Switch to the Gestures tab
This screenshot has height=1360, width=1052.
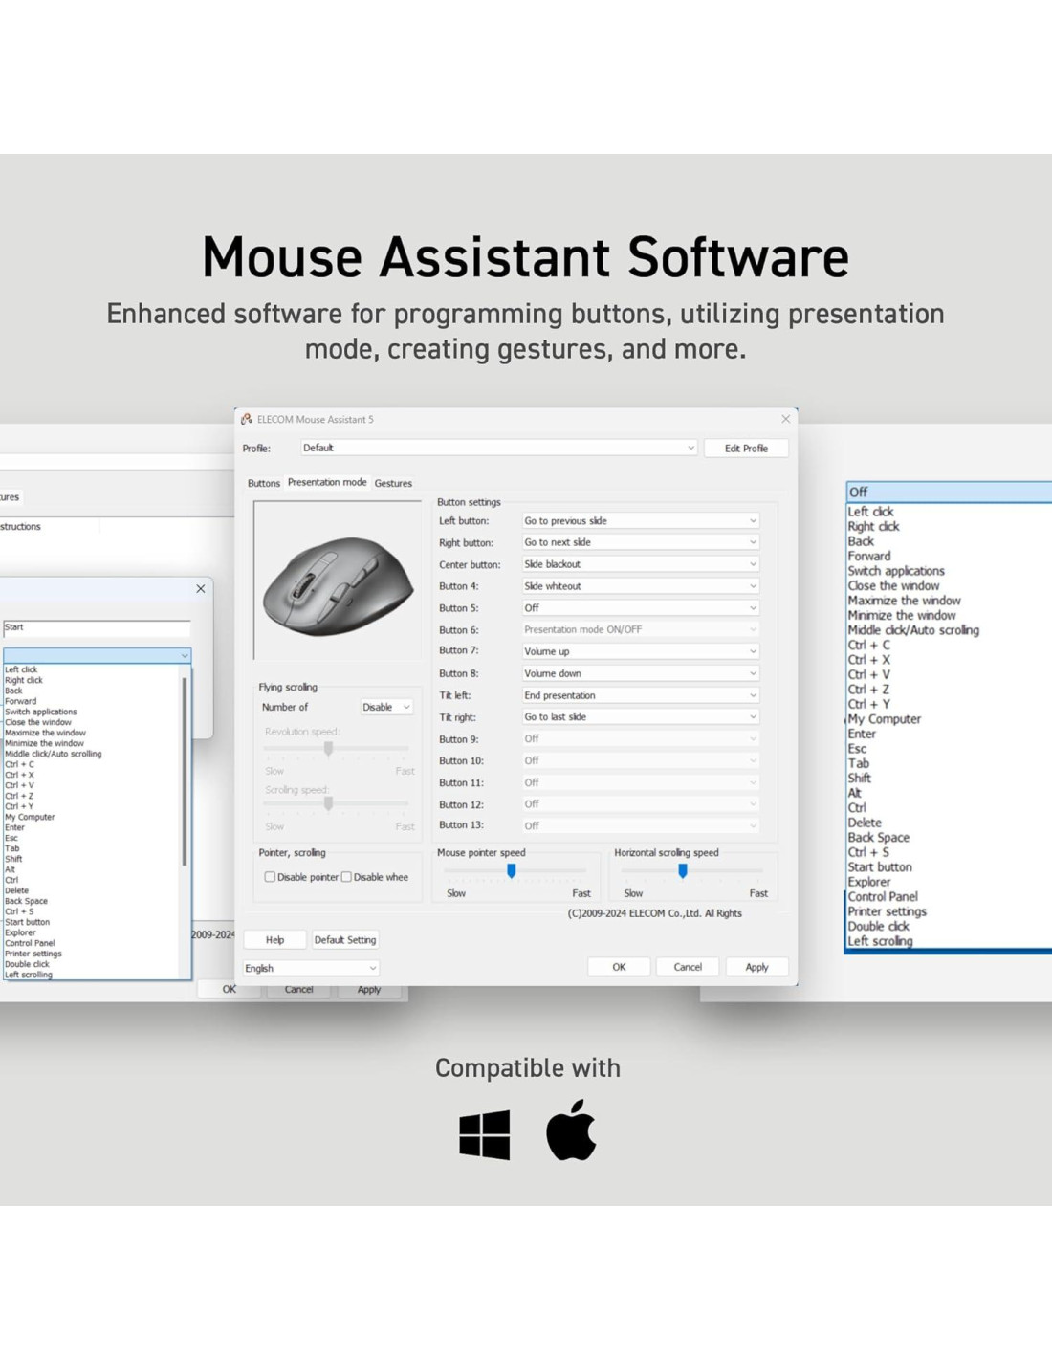pyautogui.click(x=393, y=483)
